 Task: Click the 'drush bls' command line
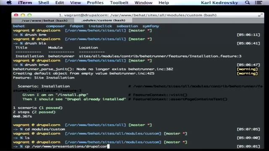point(35,43)
